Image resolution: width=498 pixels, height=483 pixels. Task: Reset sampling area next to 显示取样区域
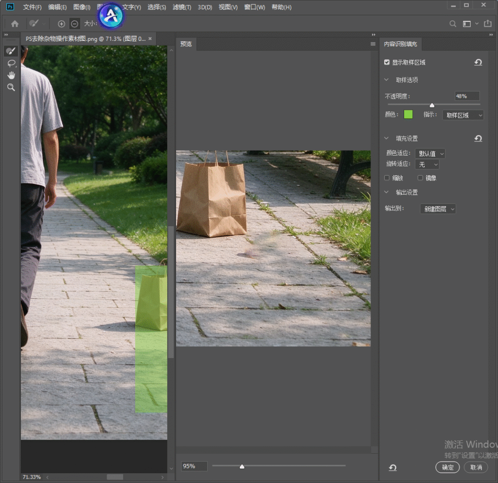click(x=478, y=62)
